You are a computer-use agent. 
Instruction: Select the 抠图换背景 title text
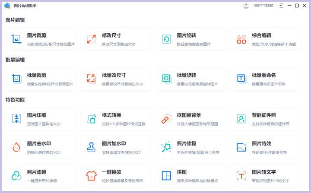point(189,115)
